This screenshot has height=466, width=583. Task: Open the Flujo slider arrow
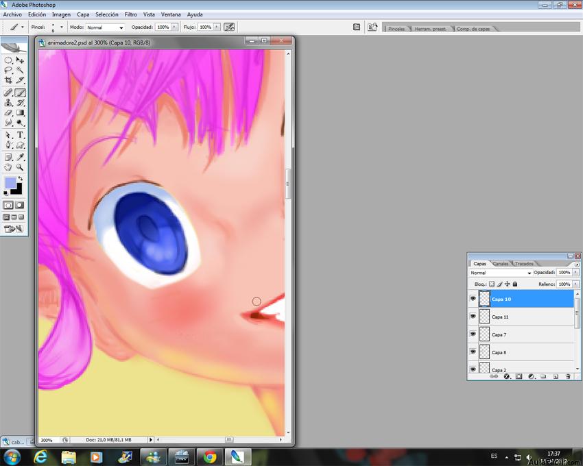point(217,27)
